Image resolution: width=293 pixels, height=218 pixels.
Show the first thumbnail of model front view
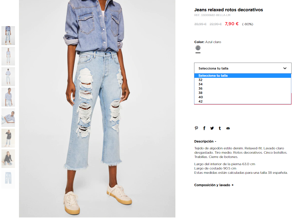(8, 35)
